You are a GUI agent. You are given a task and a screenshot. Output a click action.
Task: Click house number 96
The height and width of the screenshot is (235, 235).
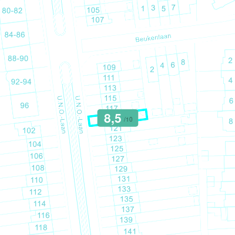point(25,106)
